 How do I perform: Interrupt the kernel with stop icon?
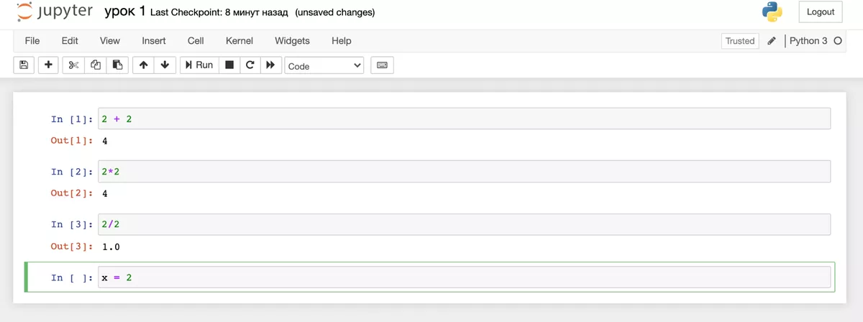tap(229, 65)
